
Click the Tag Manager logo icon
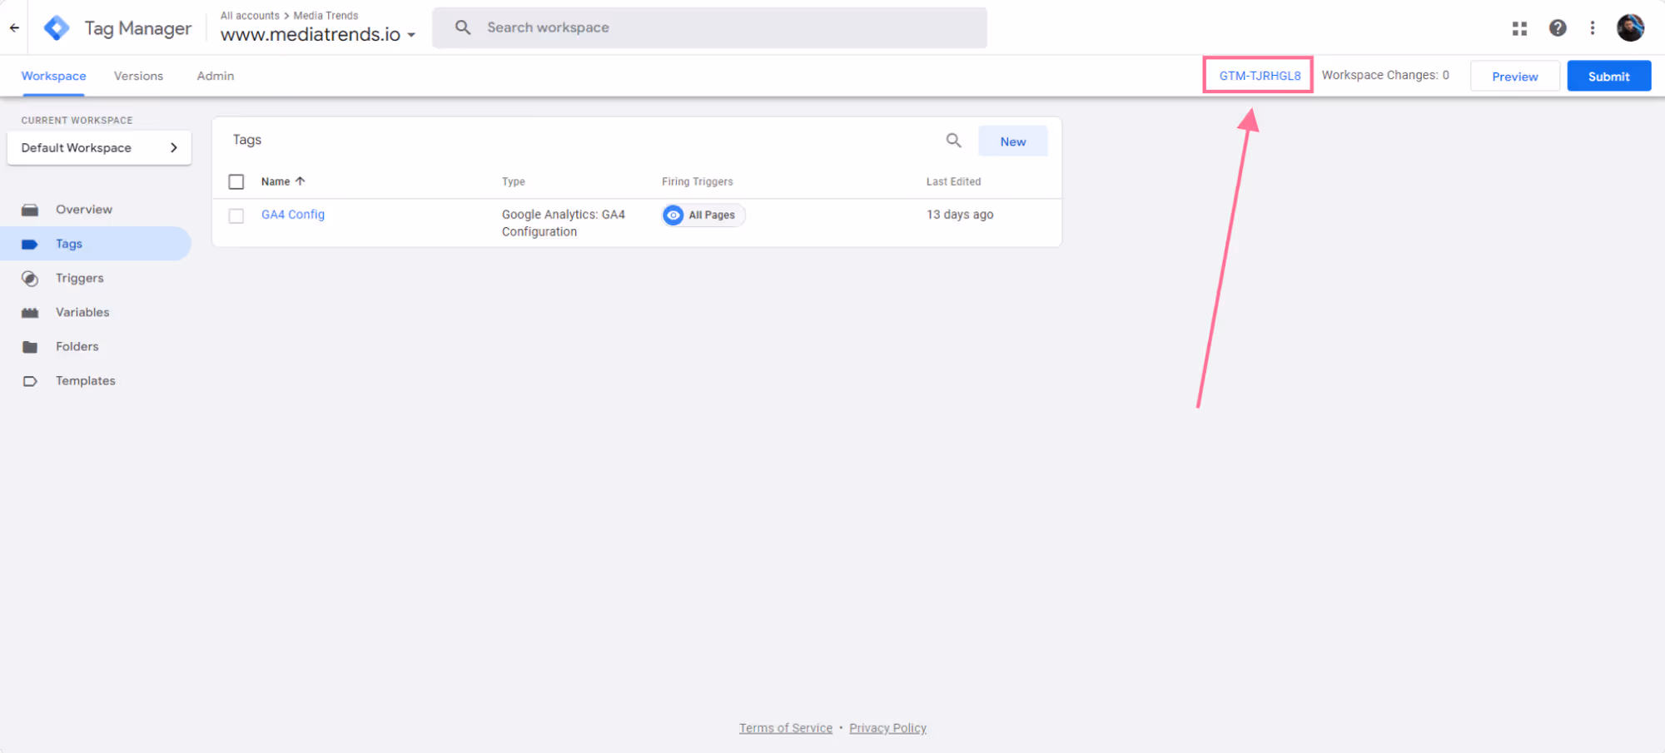tap(57, 27)
